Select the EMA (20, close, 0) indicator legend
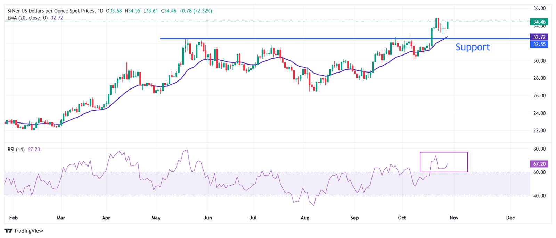The height and width of the screenshot is (238, 556). coord(28,18)
